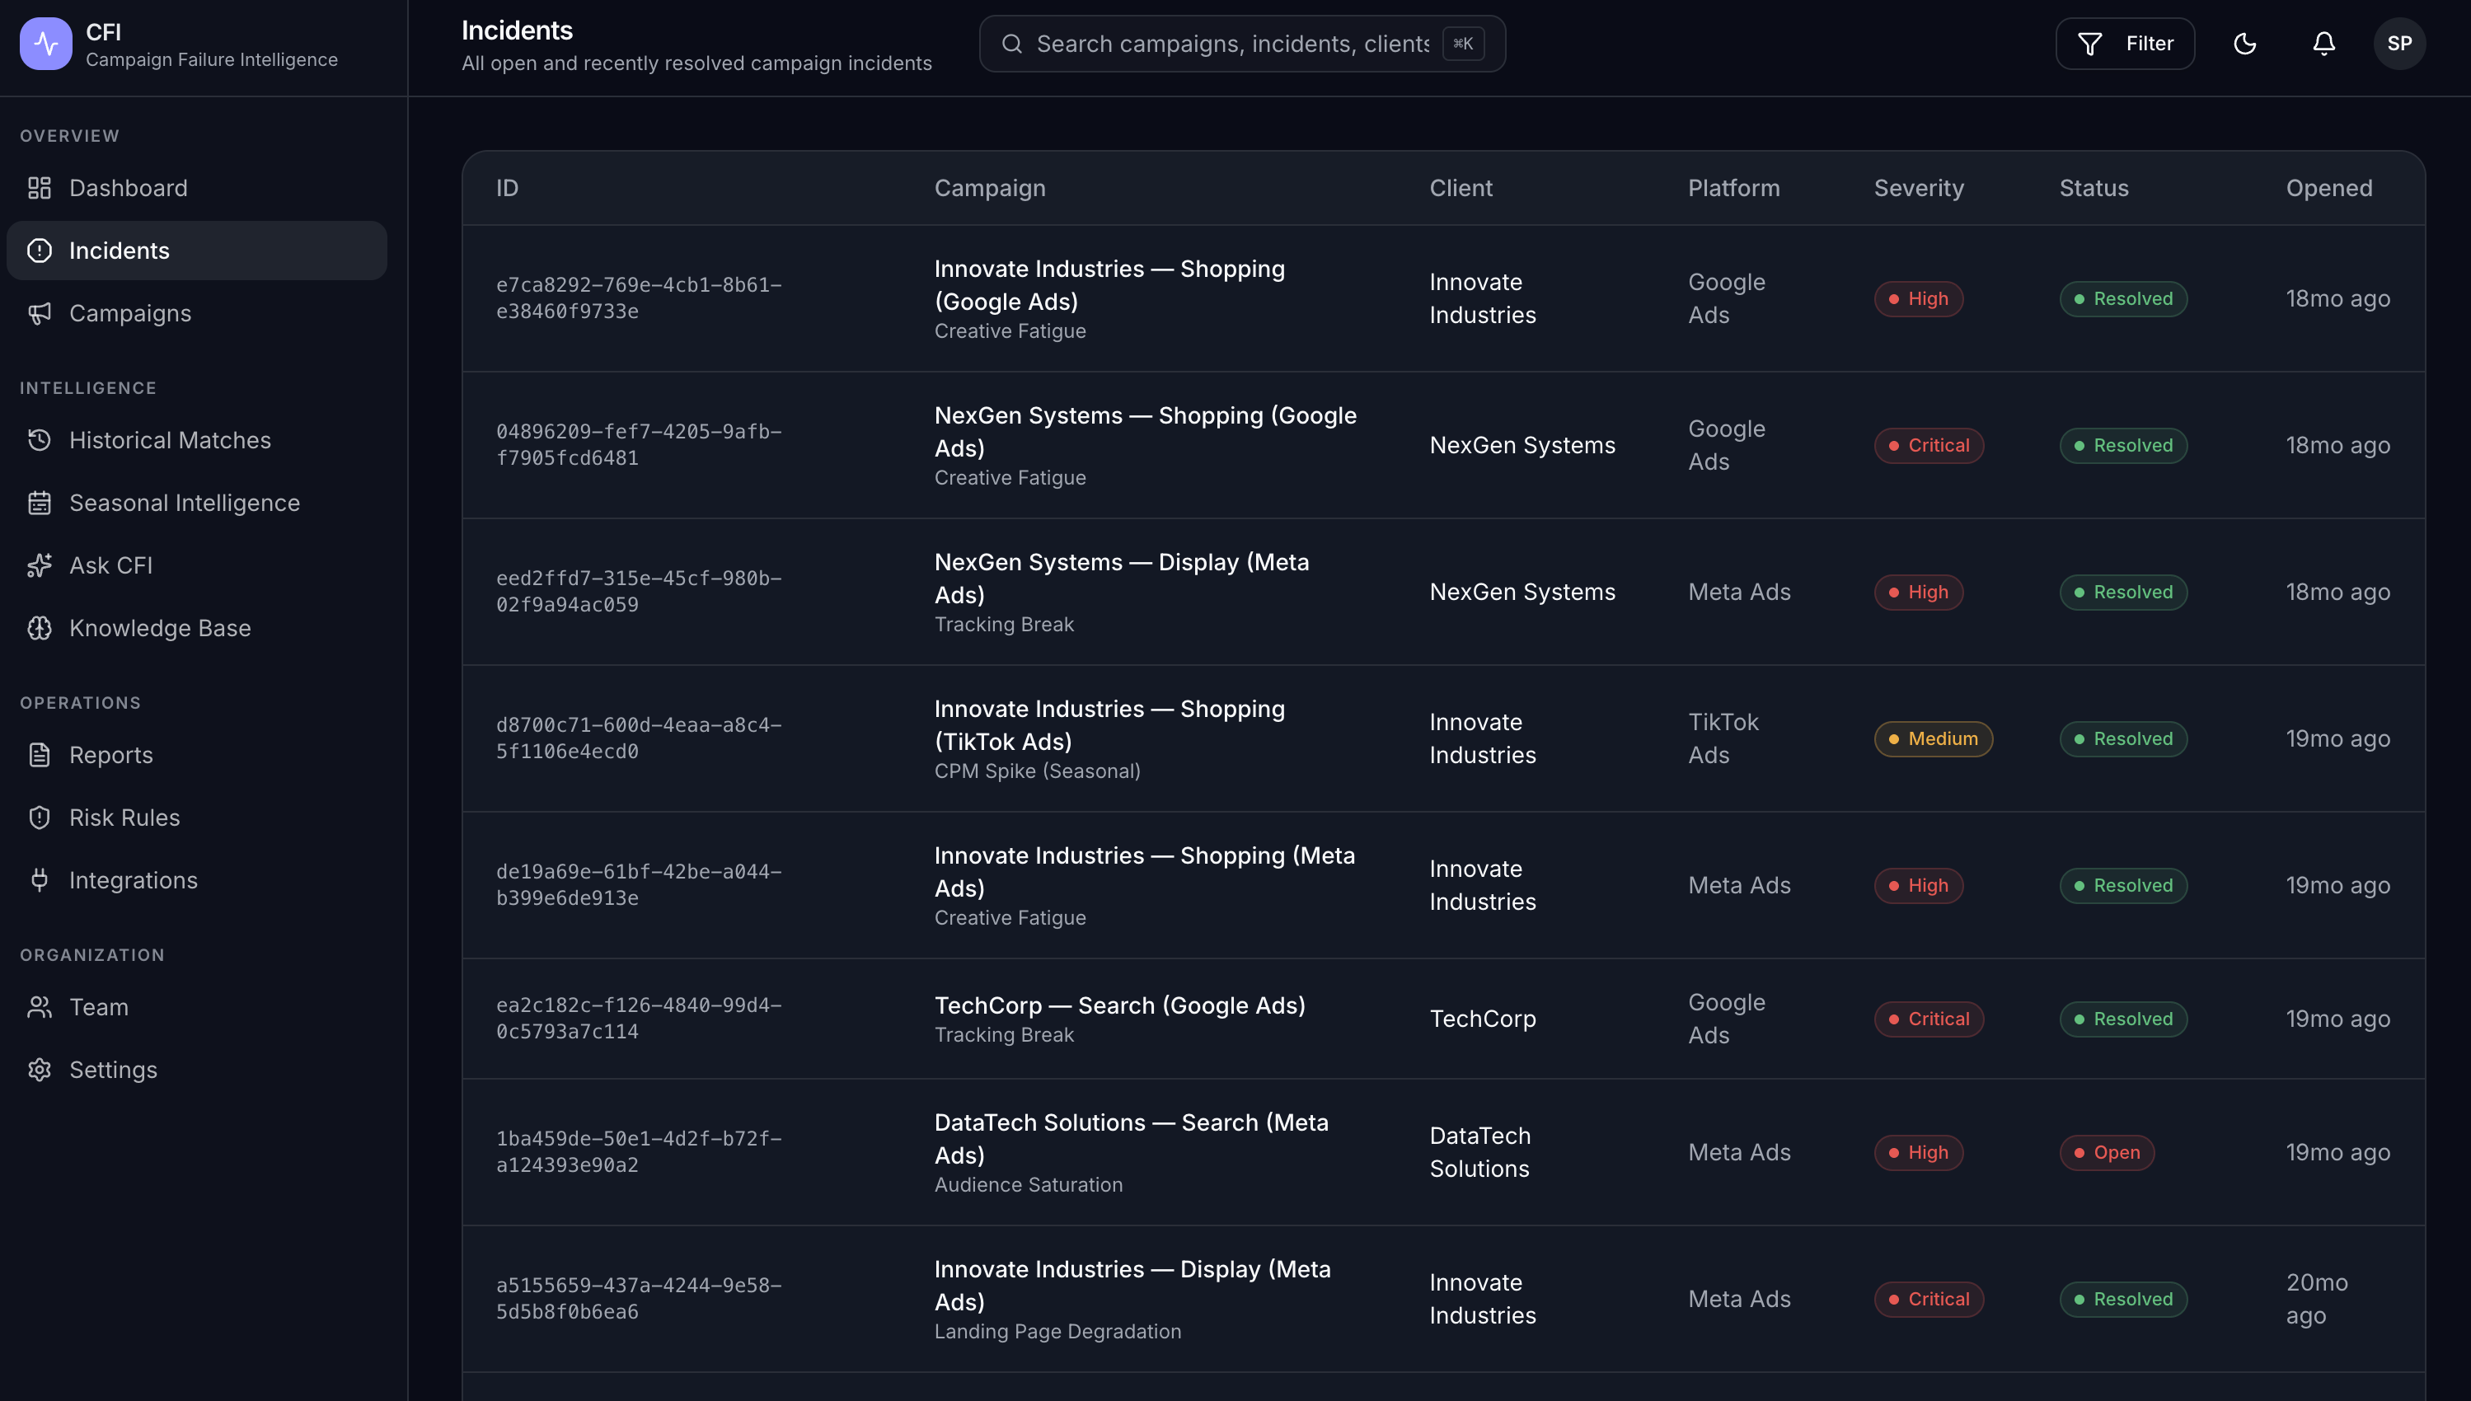Open incident ID eed2ffd7-315e-45cf-980b-02f9a94ac059
Viewport: 2471px width, 1401px height.
(639, 591)
